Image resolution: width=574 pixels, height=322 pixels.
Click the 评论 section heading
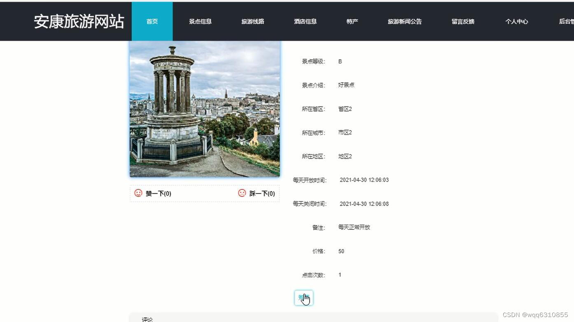(x=147, y=320)
